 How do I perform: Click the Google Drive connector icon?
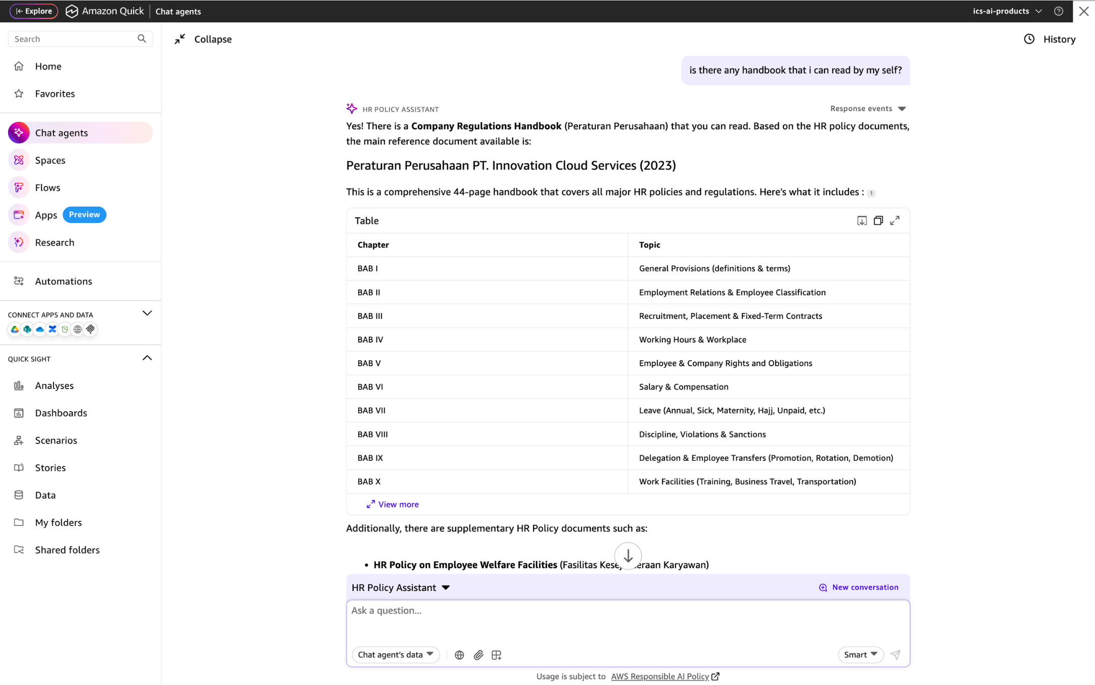[15, 329]
